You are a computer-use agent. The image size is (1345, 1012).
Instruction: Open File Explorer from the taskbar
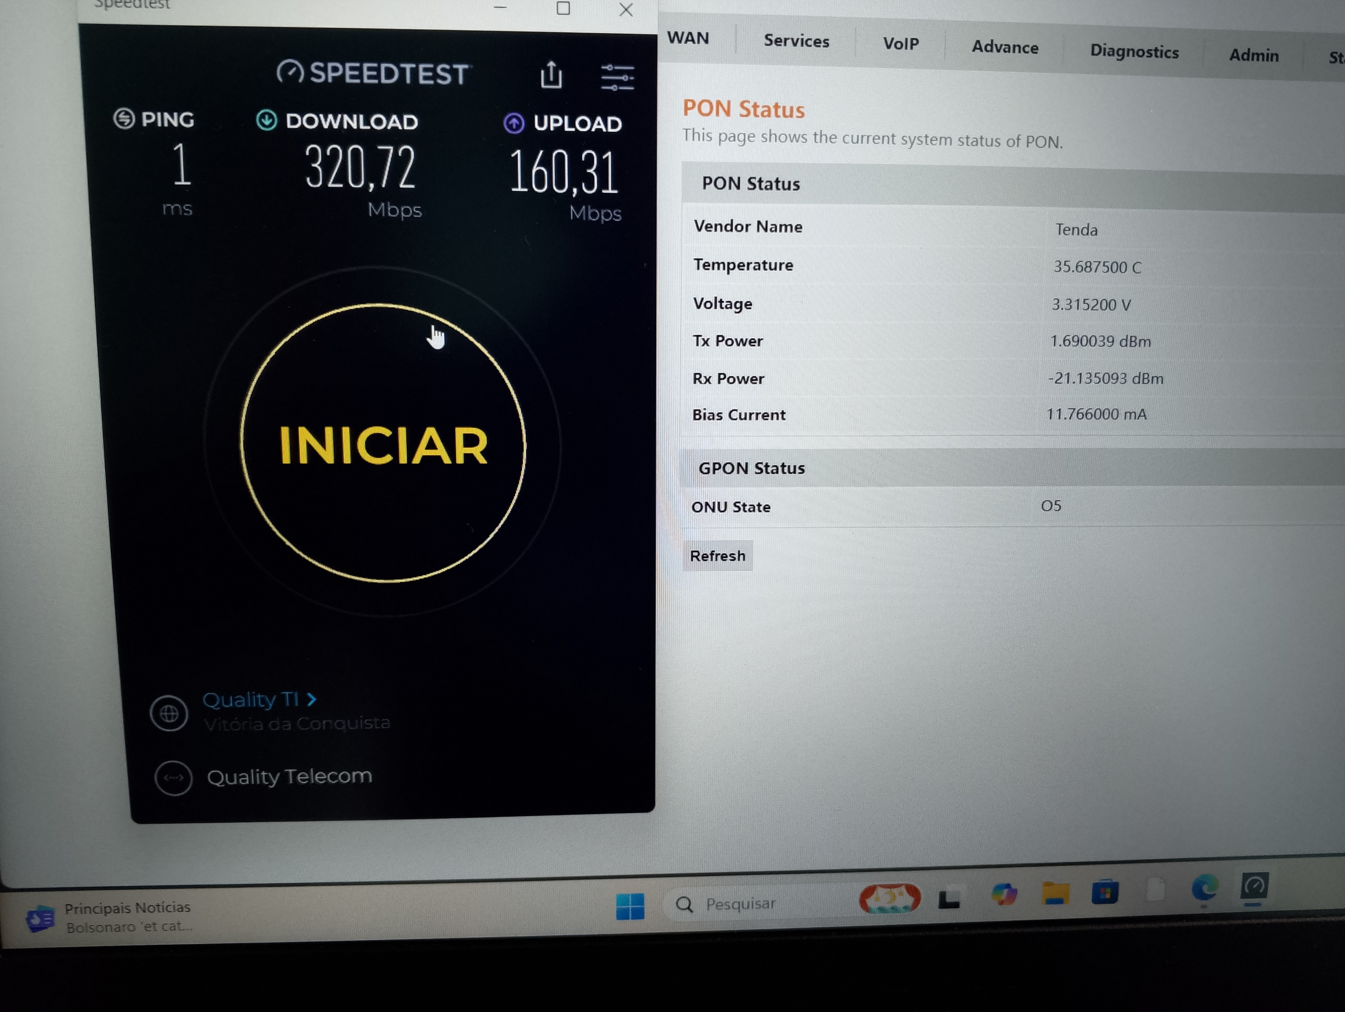click(1055, 893)
